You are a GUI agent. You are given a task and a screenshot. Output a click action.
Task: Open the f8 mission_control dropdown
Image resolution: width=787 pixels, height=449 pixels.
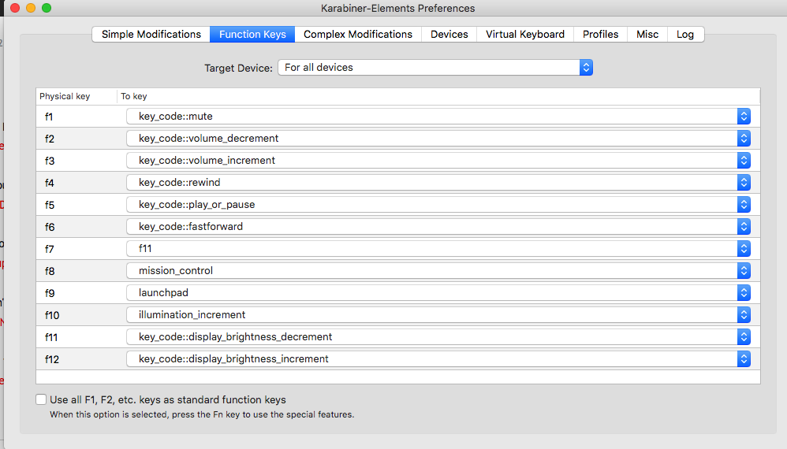(x=438, y=271)
